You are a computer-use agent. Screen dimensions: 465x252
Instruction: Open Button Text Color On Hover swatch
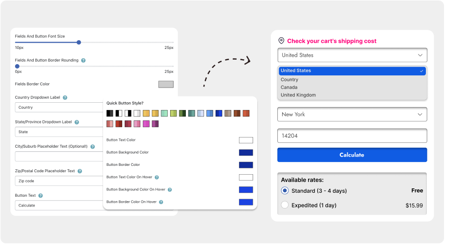click(x=246, y=178)
